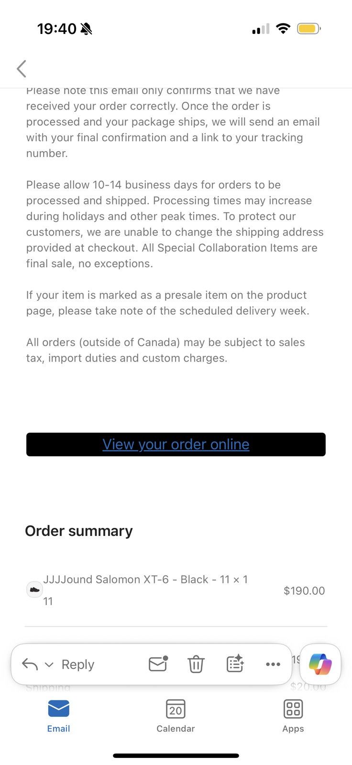Switch to the Calendar tab

point(176,716)
